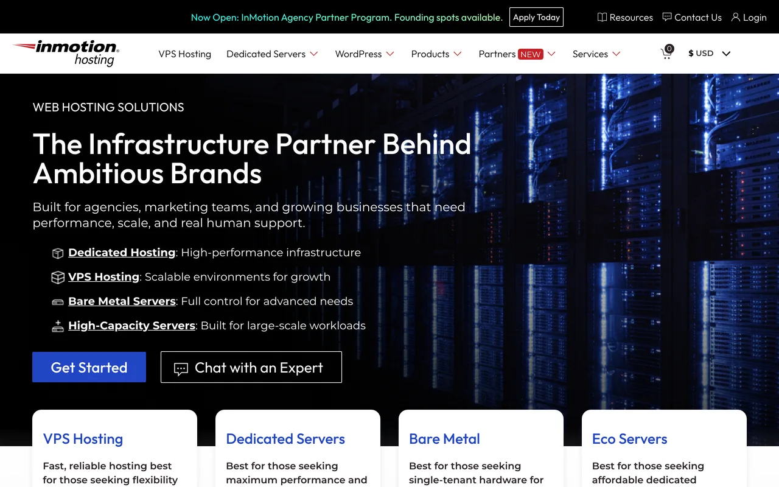Screen dimensions: 779x487
Task: Open the Contact Us link
Action: (x=698, y=17)
